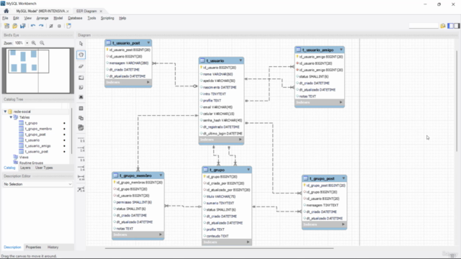Toggle align objects to grid
Viewport: 461px width, 259px height.
click(x=59, y=26)
